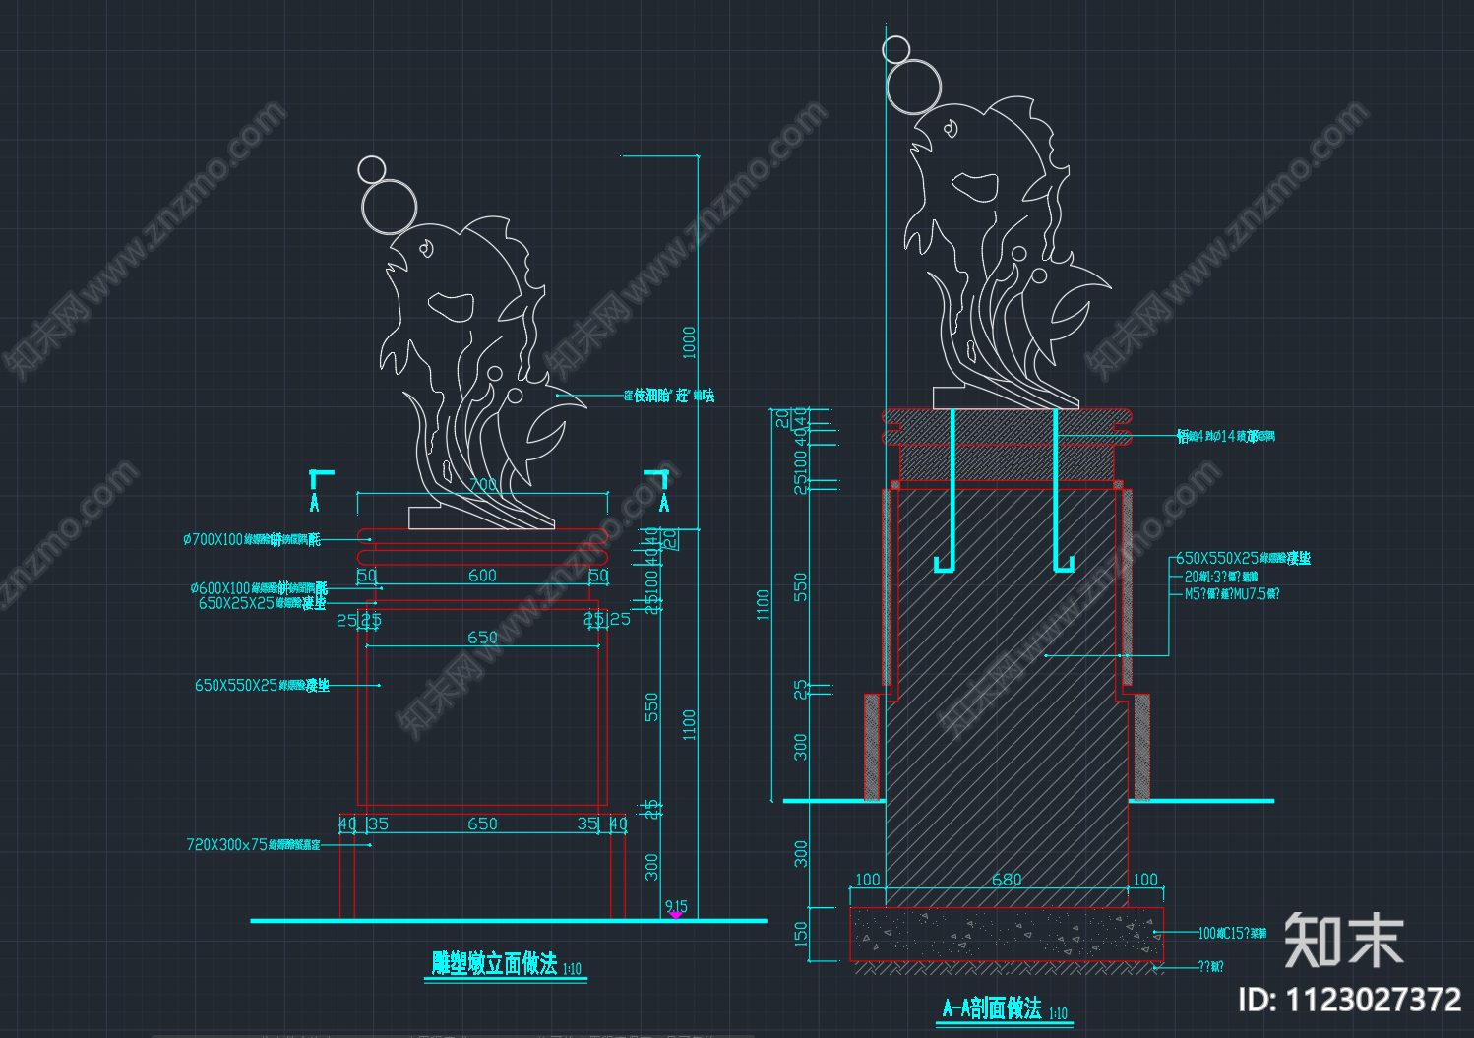Click the 9.15 elevation value
1474x1038 pixels.
coord(676,906)
